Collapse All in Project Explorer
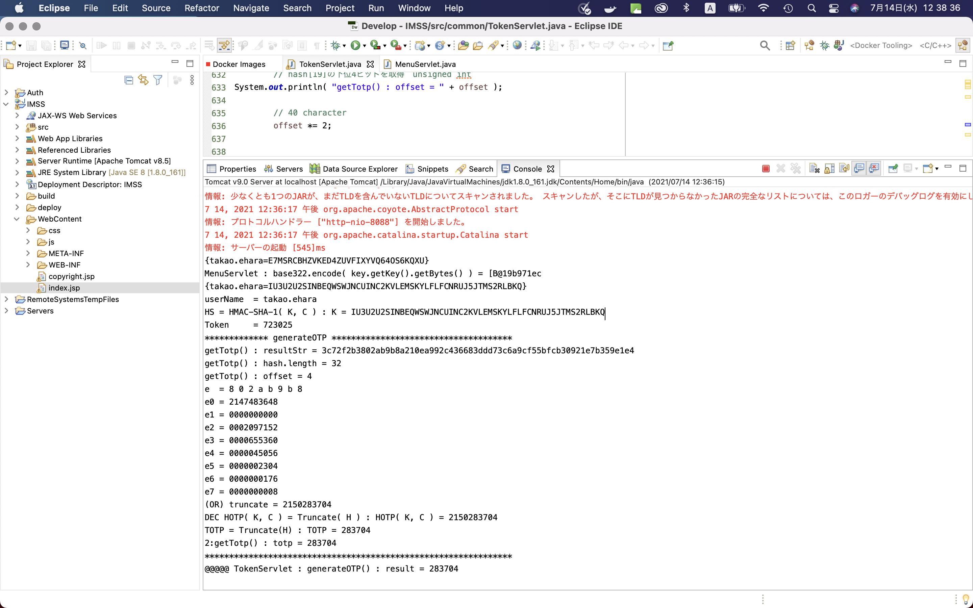The height and width of the screenshot is (608, 973). click(x=129, y=80)
